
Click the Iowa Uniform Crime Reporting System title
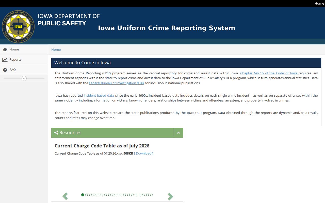click(x=167, y=28)
